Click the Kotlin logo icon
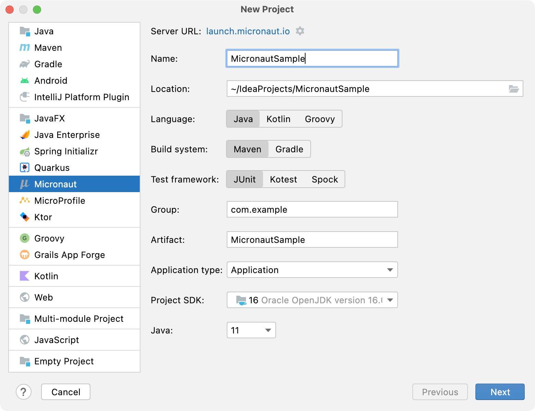The height and width of the screenshot is (411, 535). (x=25, y=276)
